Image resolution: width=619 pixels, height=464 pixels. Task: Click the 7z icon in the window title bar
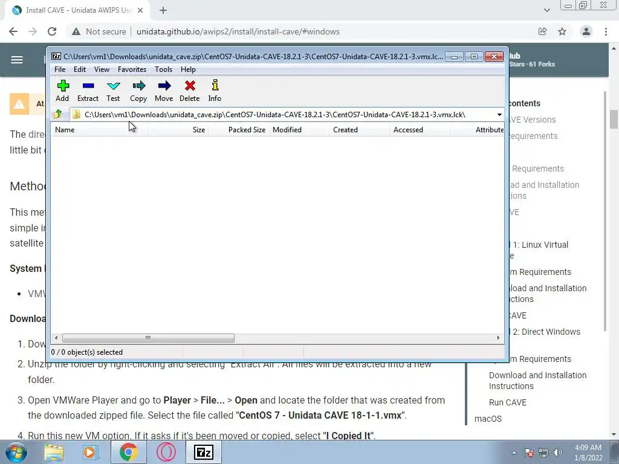point(56,56)
